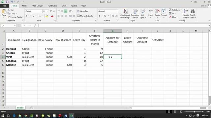Apply center horizontal alignment
The width and height of the screenshot is (211, 118).
[x=62, y=16]
